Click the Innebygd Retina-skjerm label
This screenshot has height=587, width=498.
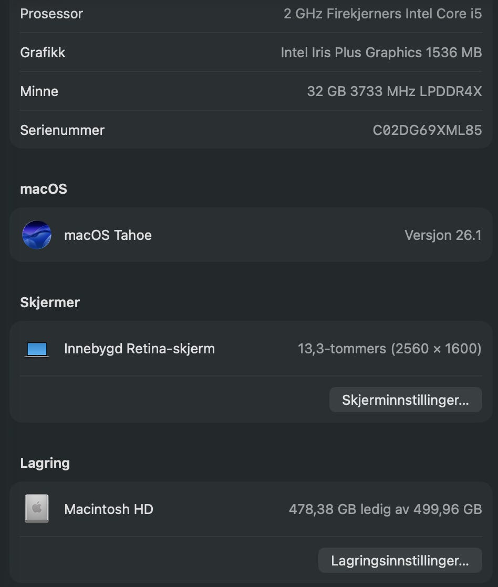(139, 349)
